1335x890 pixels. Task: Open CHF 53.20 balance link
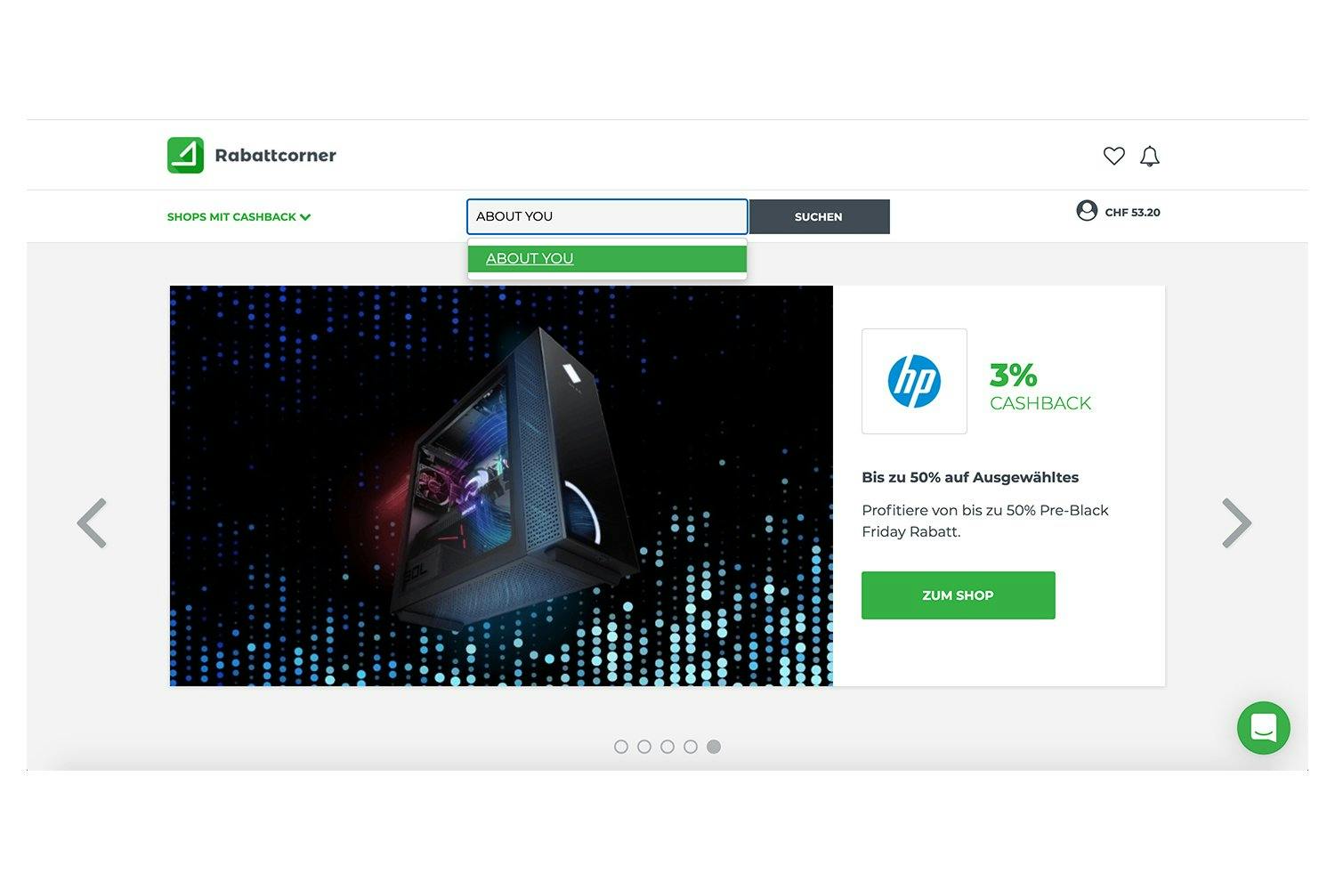tap(1132, 212)
